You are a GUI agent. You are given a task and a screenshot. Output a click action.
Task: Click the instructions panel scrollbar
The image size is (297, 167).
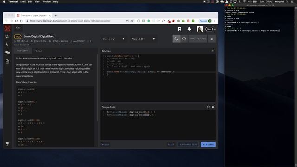[97, 88]
